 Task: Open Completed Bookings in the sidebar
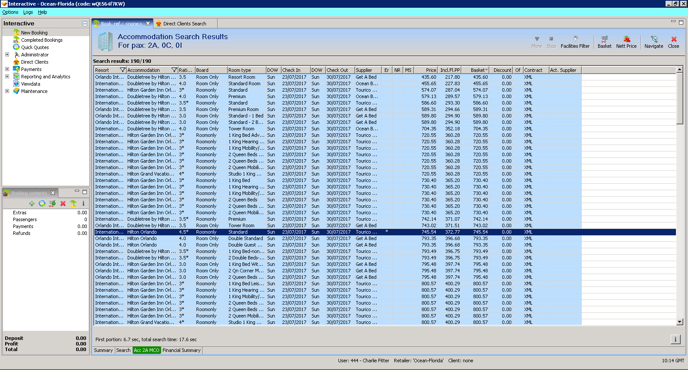click(42, 40)
